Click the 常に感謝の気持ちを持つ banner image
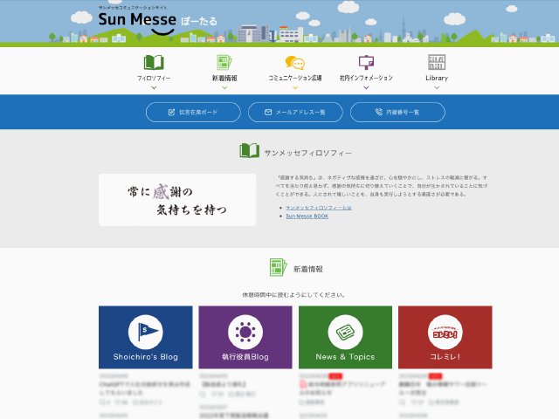559x419 pixels. point(177,200)
